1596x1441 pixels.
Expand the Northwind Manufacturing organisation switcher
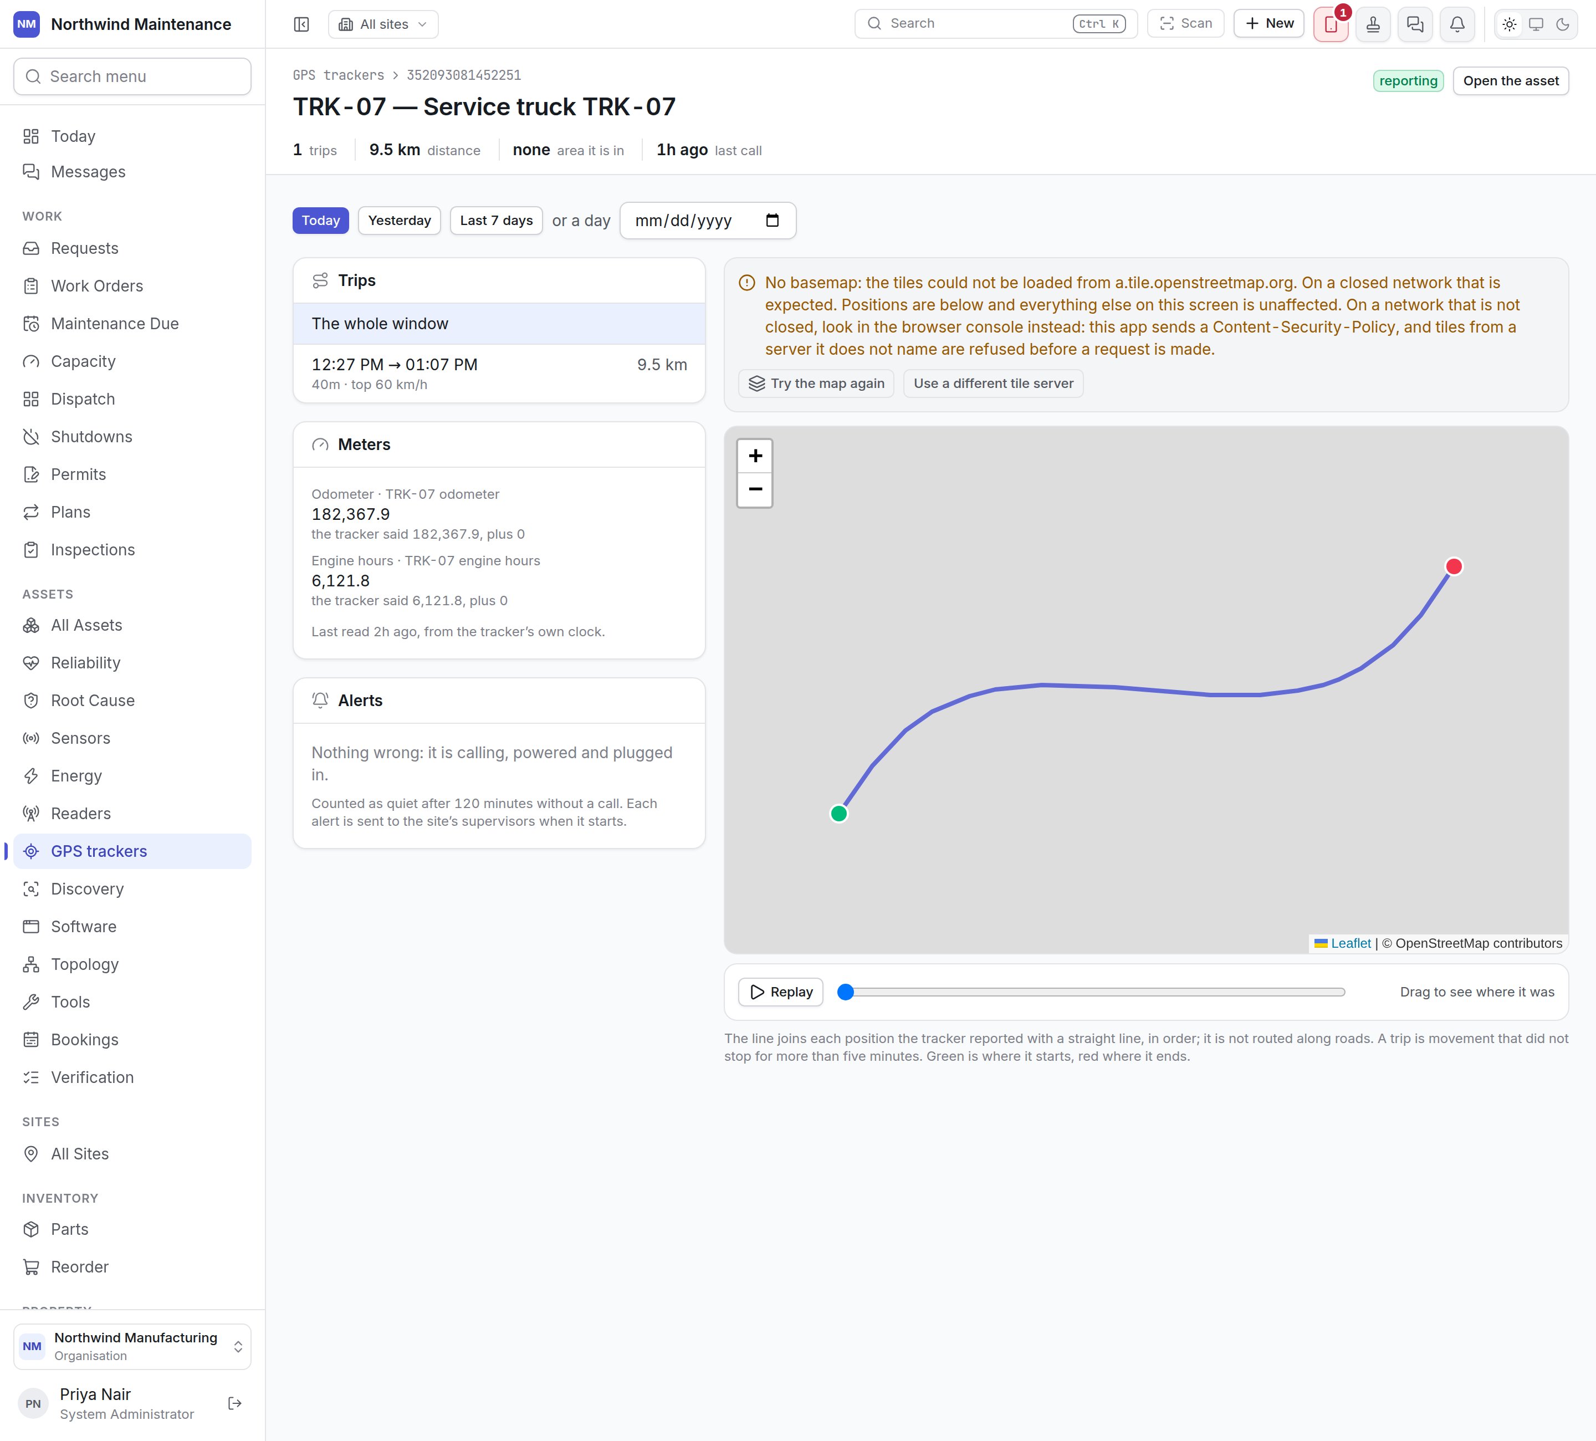coord(132,1346)
